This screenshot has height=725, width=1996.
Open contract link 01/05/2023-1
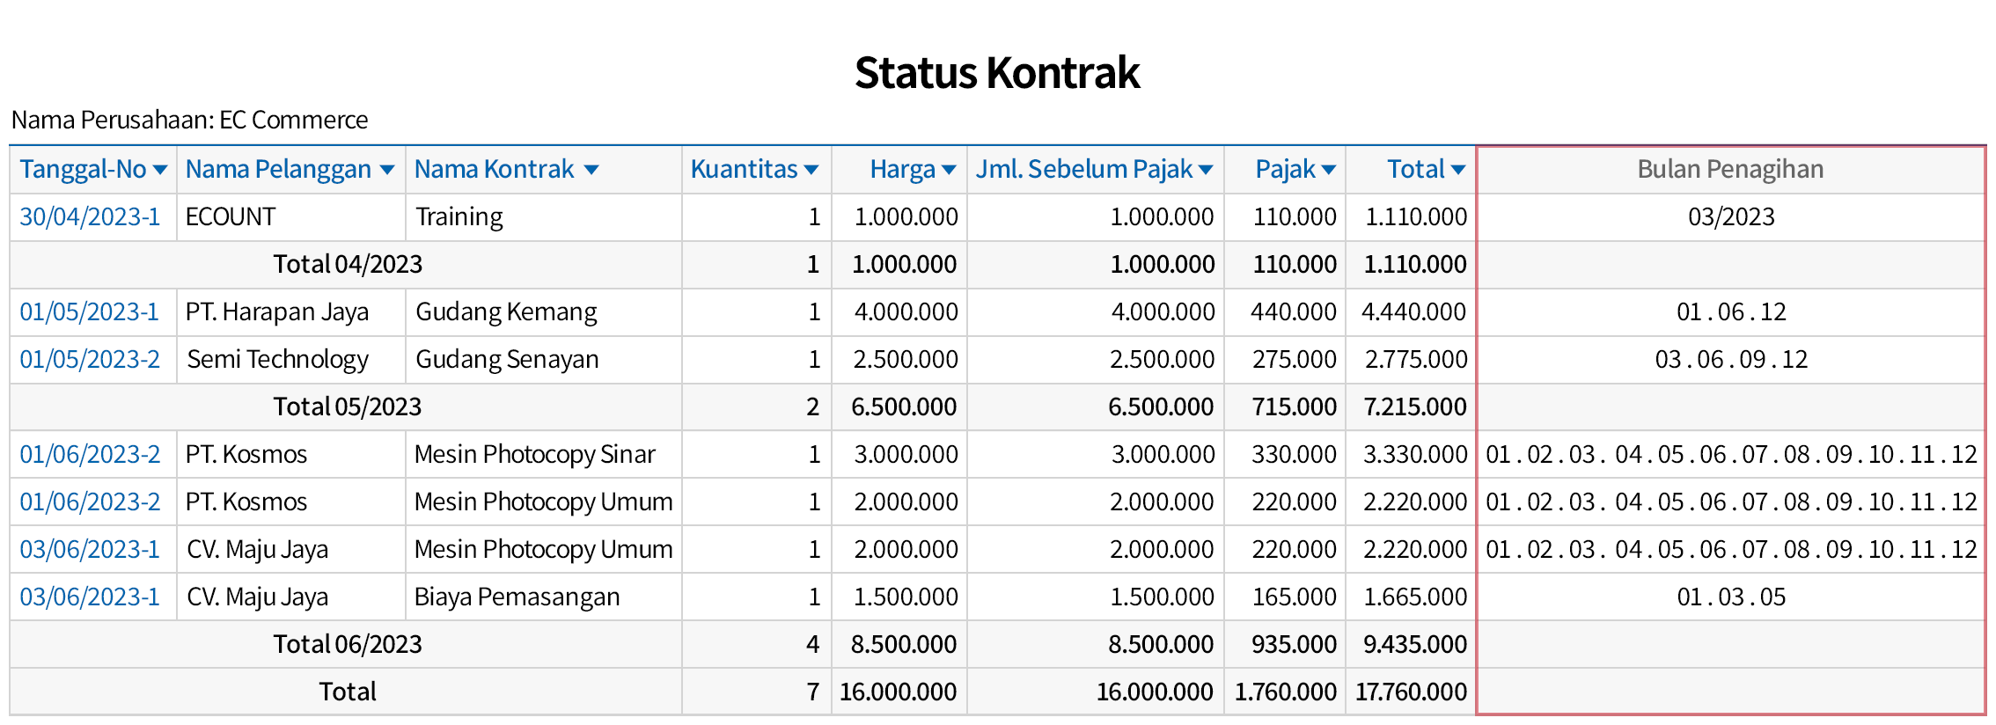click(x=90, y=312)
